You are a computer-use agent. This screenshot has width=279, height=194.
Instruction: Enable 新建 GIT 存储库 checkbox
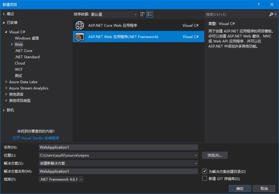(204, 178)
